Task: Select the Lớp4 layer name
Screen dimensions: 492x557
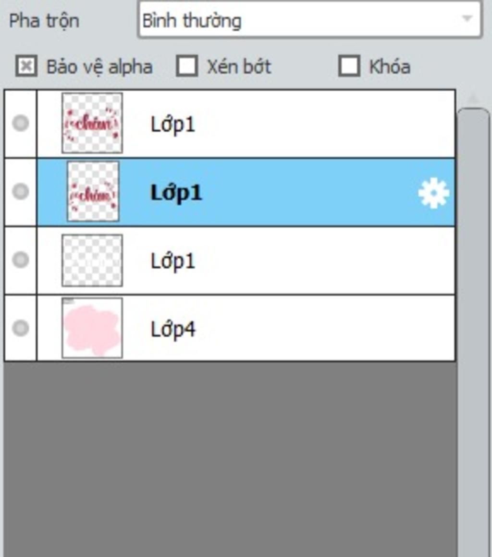Action: pyautogui.click(x=173, y=330)
